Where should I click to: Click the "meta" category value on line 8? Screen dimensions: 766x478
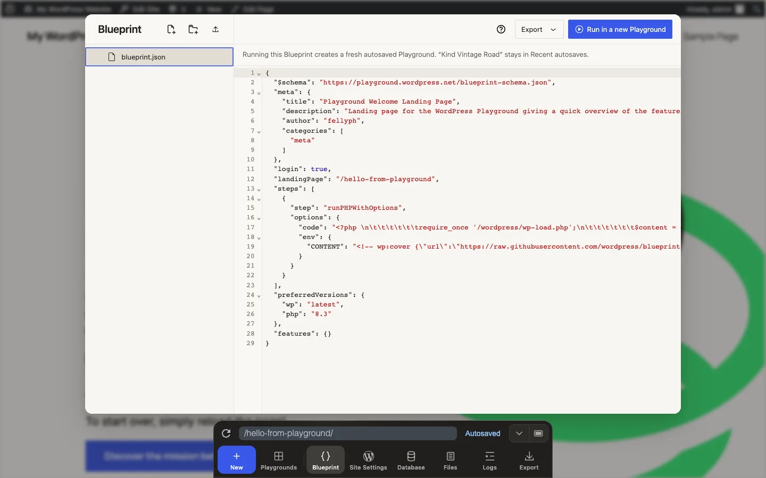coord(303,140)
